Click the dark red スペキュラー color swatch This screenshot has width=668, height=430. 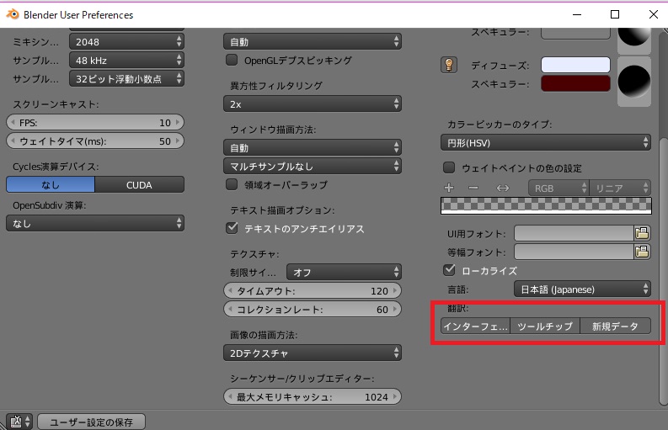tap(575, 83)
